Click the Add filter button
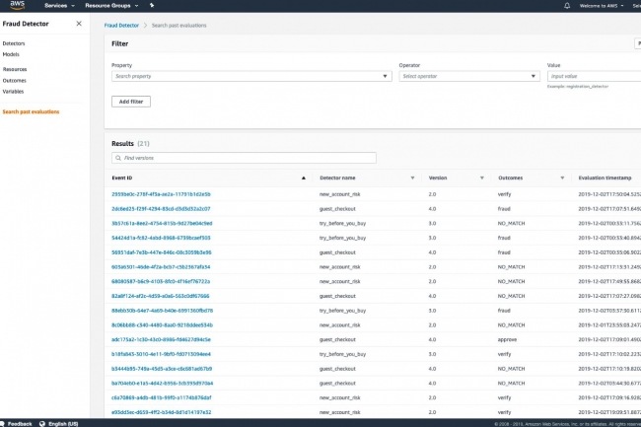Image resolution: width=641 pixels, height=427 pixels. pos(131,102)
